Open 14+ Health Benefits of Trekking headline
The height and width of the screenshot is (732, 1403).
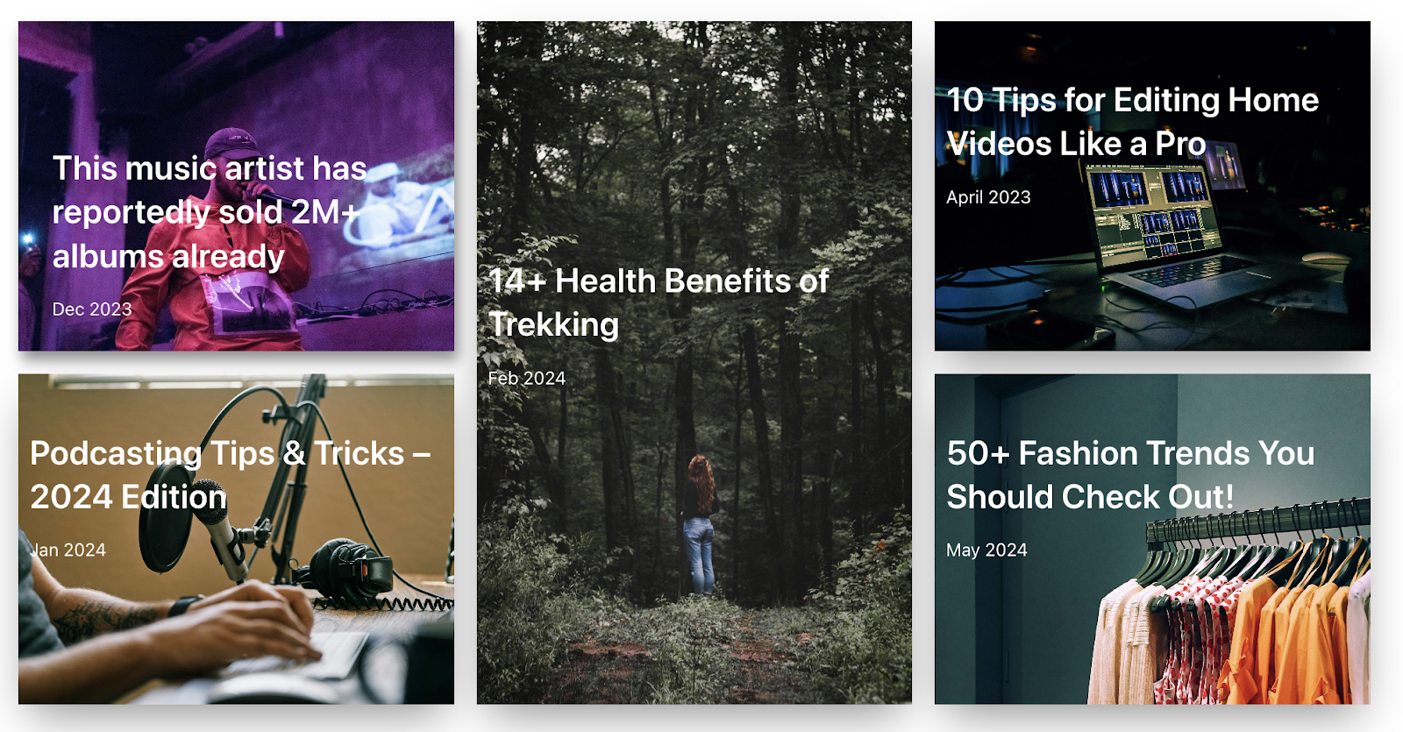tap(659, 302)
